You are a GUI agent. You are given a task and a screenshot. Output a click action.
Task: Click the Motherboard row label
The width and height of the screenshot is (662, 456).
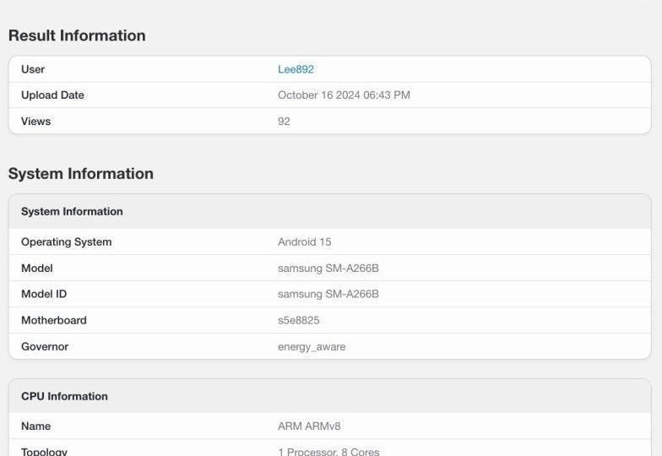tap(53, 321)
